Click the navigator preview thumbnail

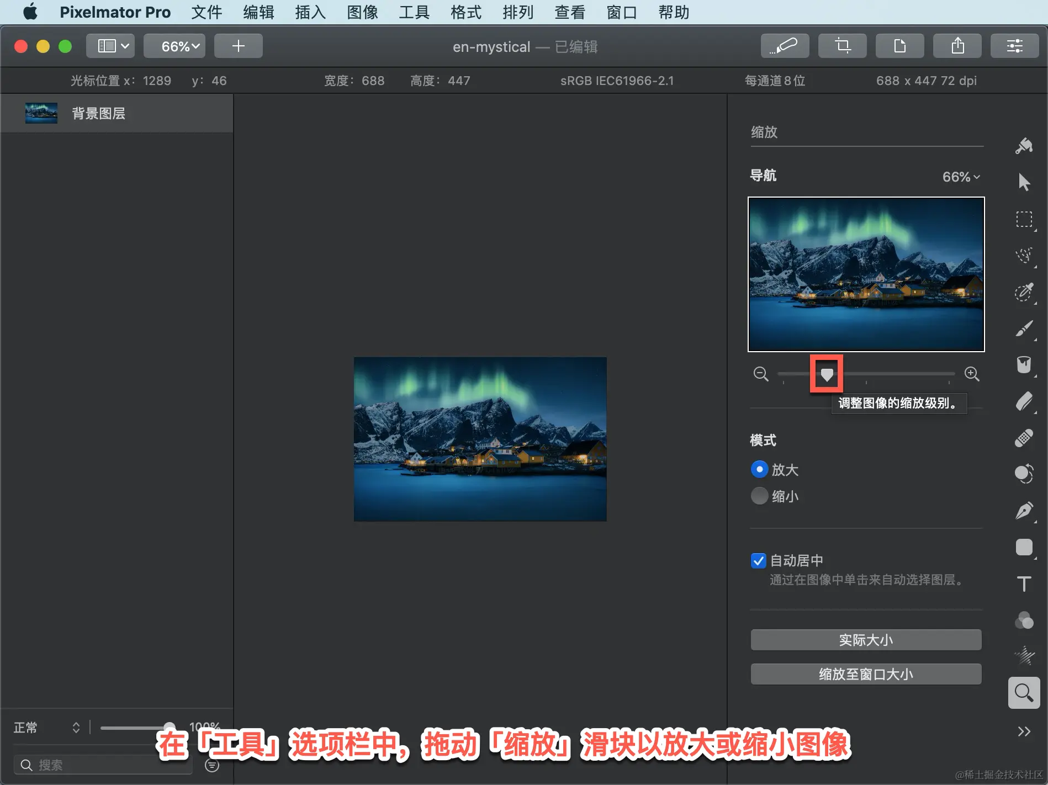[x=866, y=274]
